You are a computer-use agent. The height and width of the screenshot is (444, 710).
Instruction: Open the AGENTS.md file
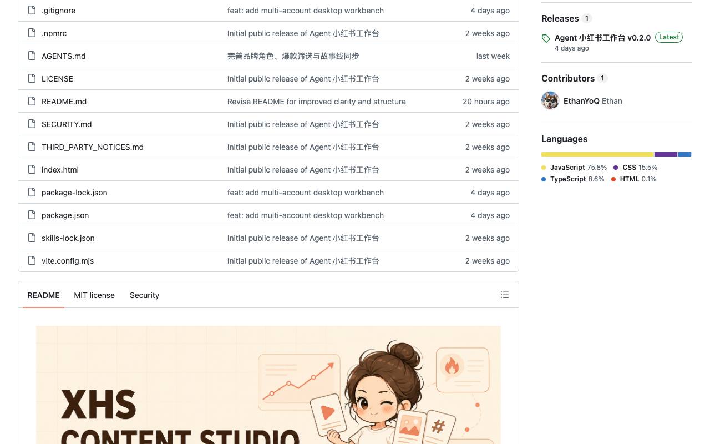coord(63,56)
